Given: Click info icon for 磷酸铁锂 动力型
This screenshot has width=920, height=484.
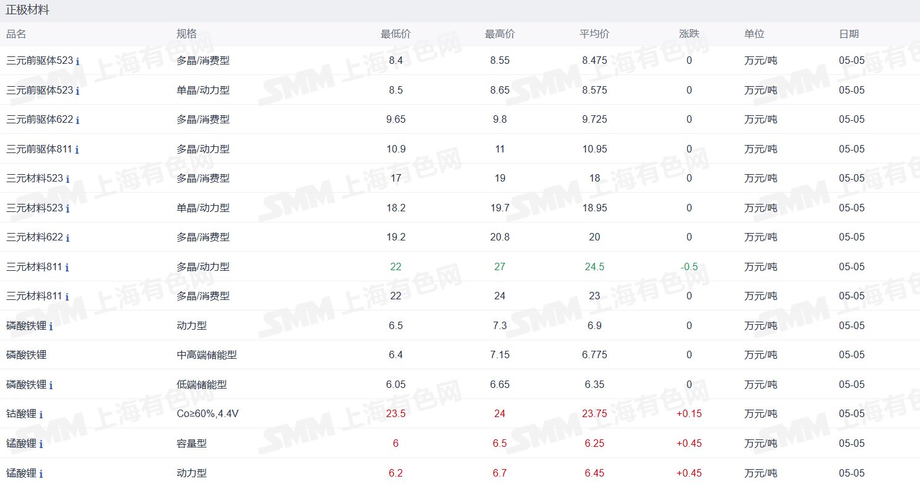Looking at the screenshot, I should 51,327.
